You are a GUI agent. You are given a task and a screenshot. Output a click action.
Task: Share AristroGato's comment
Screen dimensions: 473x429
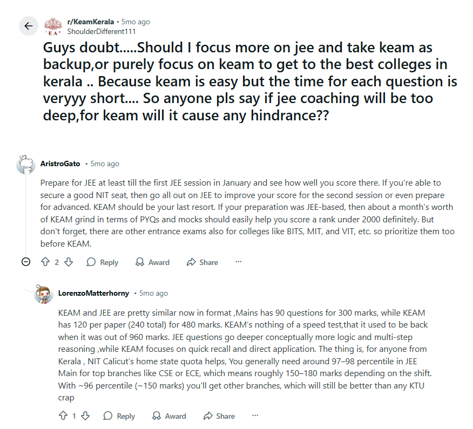202,262
